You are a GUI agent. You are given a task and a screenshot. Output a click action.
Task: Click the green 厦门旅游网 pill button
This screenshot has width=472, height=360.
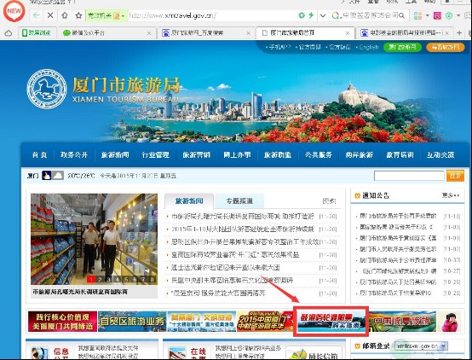click(402, 47)
